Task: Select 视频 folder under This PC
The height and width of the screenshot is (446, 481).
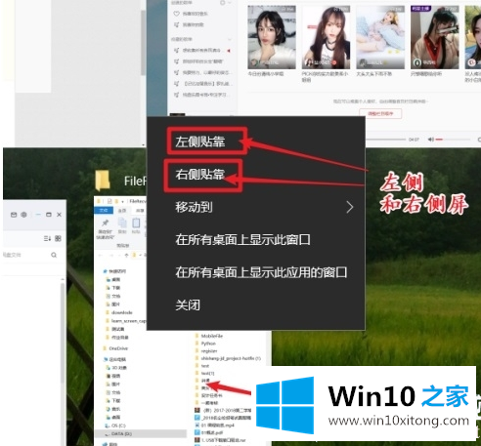Action: pos(113,376)
